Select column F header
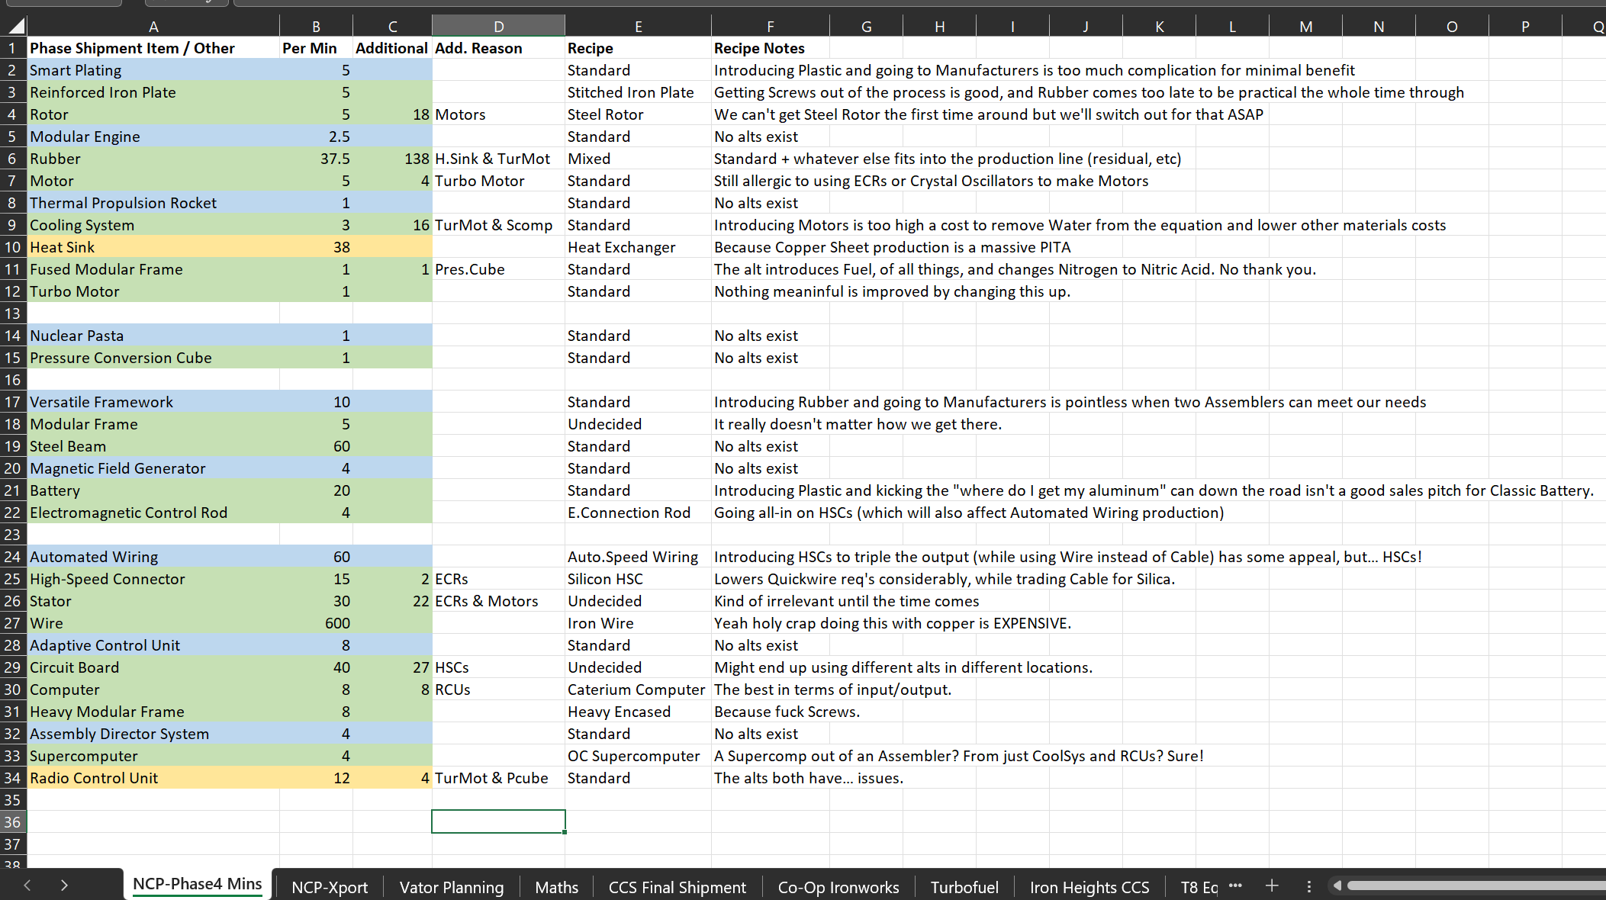The image size is (1606, 900). [771, 27]
